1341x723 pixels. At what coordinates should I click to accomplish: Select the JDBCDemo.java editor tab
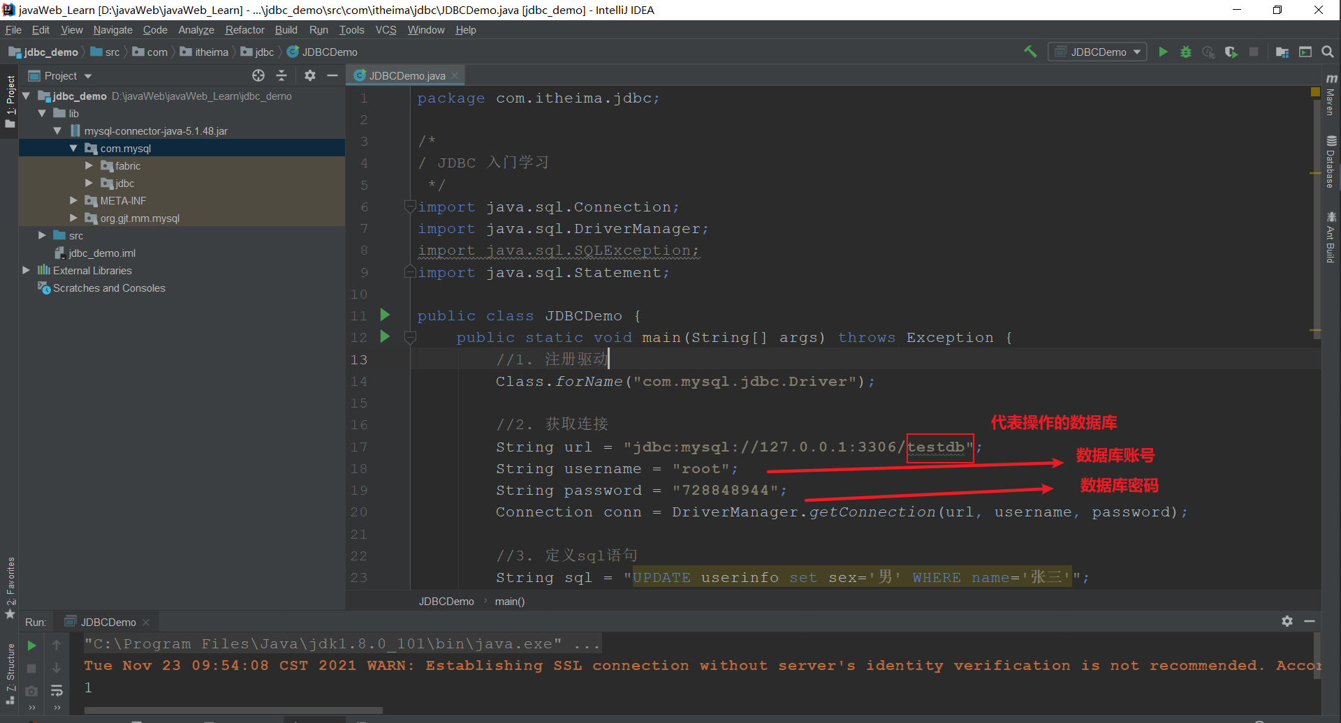pos(406,75)
